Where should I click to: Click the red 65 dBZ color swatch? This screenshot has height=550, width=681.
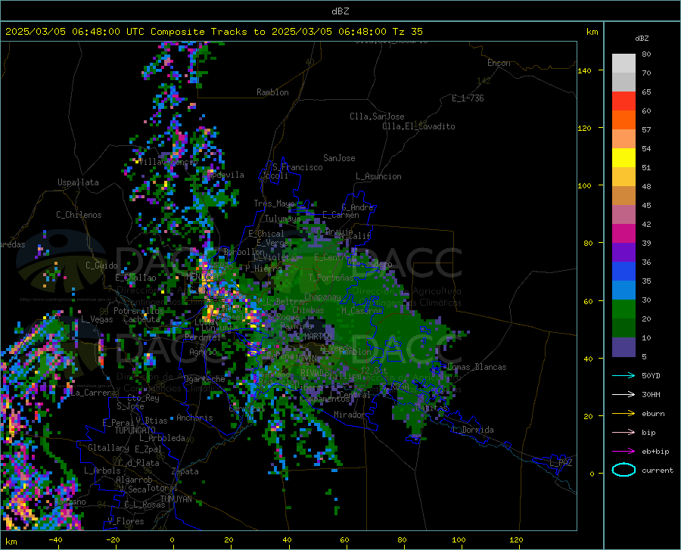(x=623, y=101)
